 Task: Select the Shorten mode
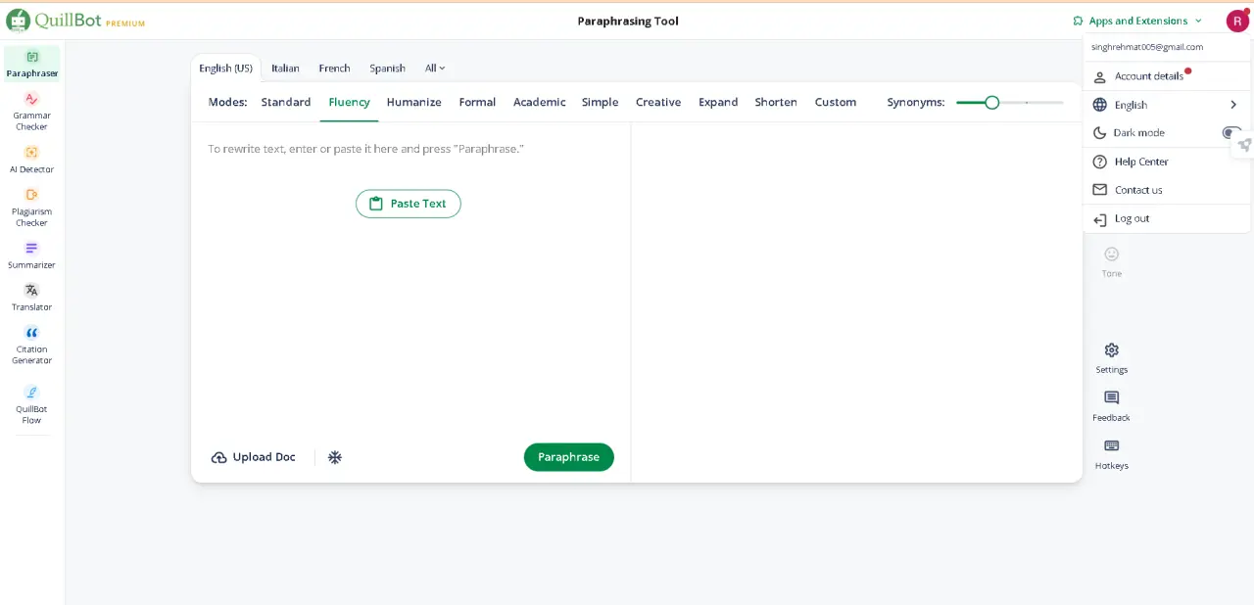point(776,102)
